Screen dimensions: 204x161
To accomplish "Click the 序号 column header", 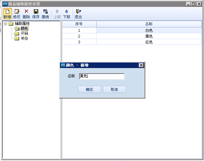I will point(79,24).
